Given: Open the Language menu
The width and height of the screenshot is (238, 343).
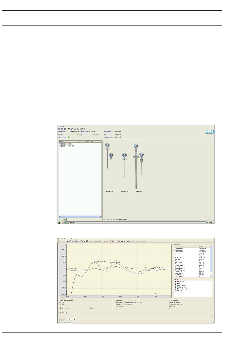Looking at the screenshot, I should point(61,126).
